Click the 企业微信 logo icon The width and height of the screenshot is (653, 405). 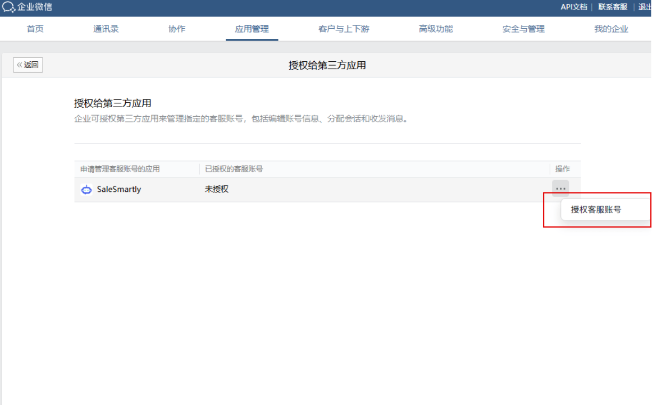click(x=9, y=7)
